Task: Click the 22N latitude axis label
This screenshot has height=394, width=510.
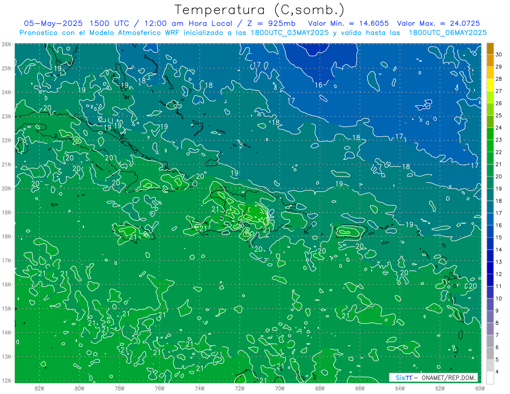Action: click(x=7, y=140)
